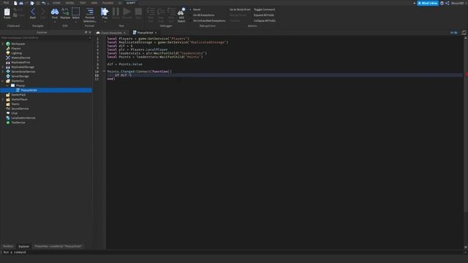Click the Paste clipboard icon
Screen dimensions: 468x263
tap(7, 12)
